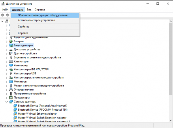Click the Контроллеры IDE ATA/ATAPI icon

pyautogui.click(x=11, y=70)
